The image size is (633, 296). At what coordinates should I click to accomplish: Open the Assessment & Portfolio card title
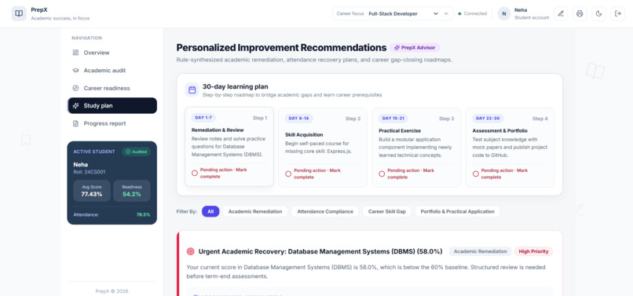(x=499, y=131)
